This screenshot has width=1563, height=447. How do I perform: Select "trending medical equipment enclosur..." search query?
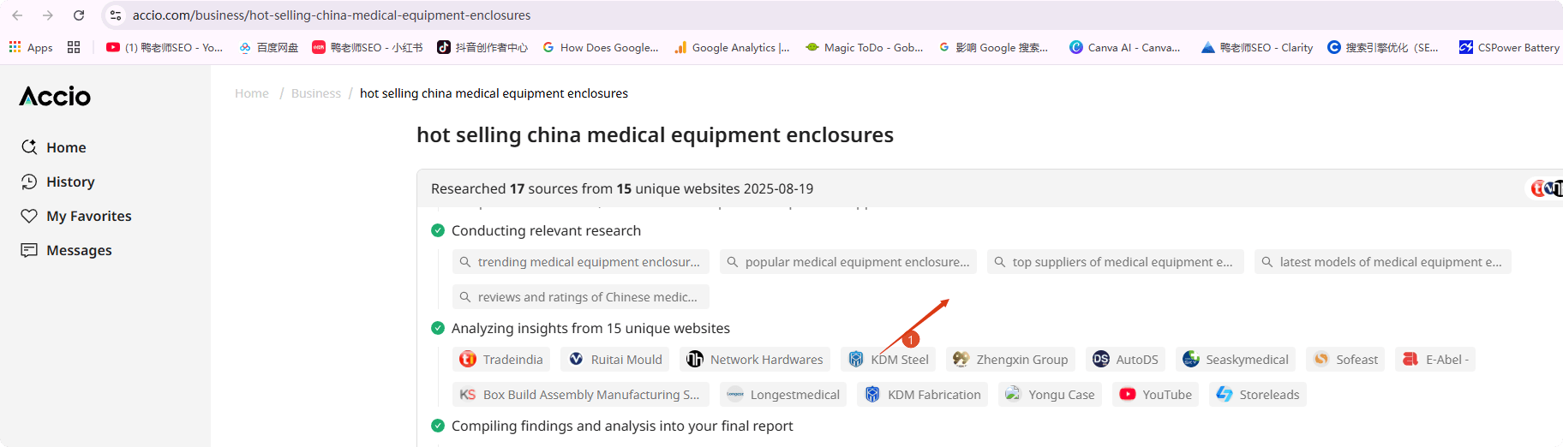point(580,262)
